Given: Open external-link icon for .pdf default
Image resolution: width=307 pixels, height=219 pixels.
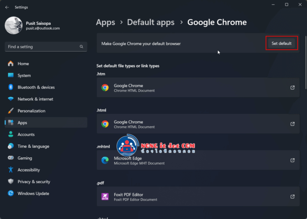Looking at the screenshot, I should point(292,197).
